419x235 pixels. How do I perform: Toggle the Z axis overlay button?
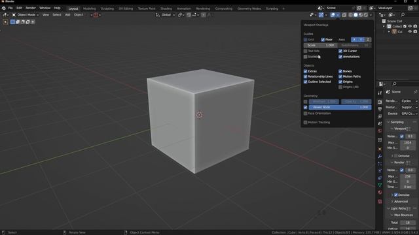point(368,40)
